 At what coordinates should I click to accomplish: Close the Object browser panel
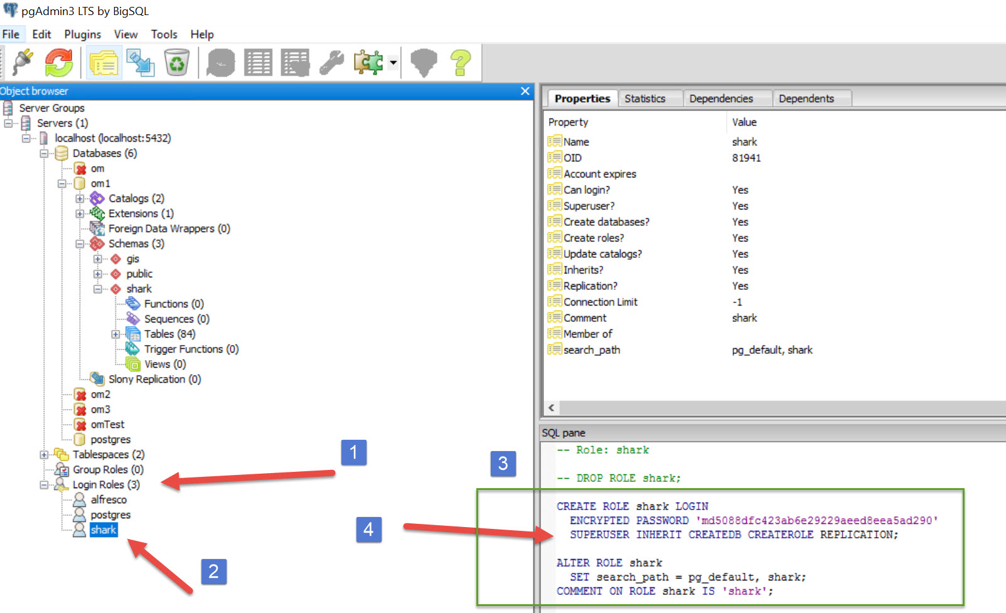[x=525, y=92]
